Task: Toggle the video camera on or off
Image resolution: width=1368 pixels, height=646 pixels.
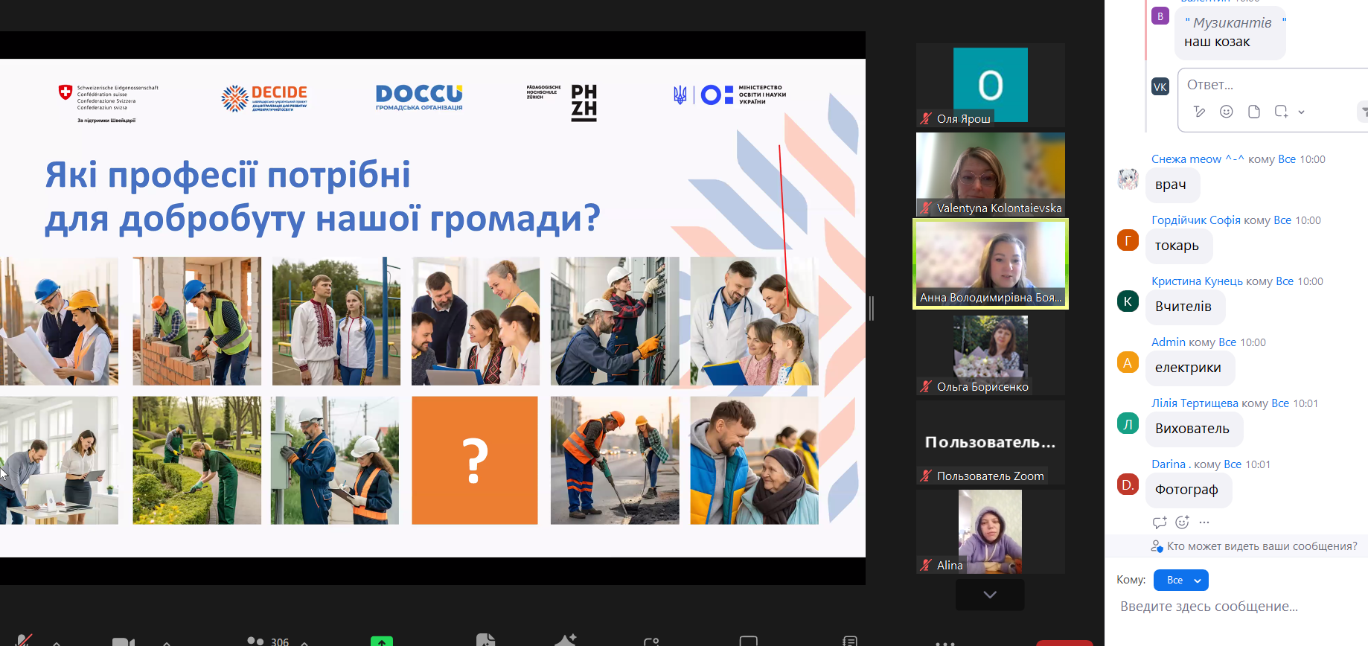Action: 123,642
